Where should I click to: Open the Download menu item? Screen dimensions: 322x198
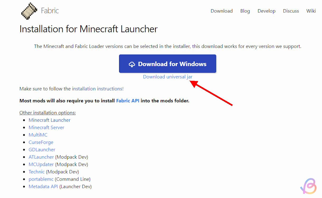point(222,11)
